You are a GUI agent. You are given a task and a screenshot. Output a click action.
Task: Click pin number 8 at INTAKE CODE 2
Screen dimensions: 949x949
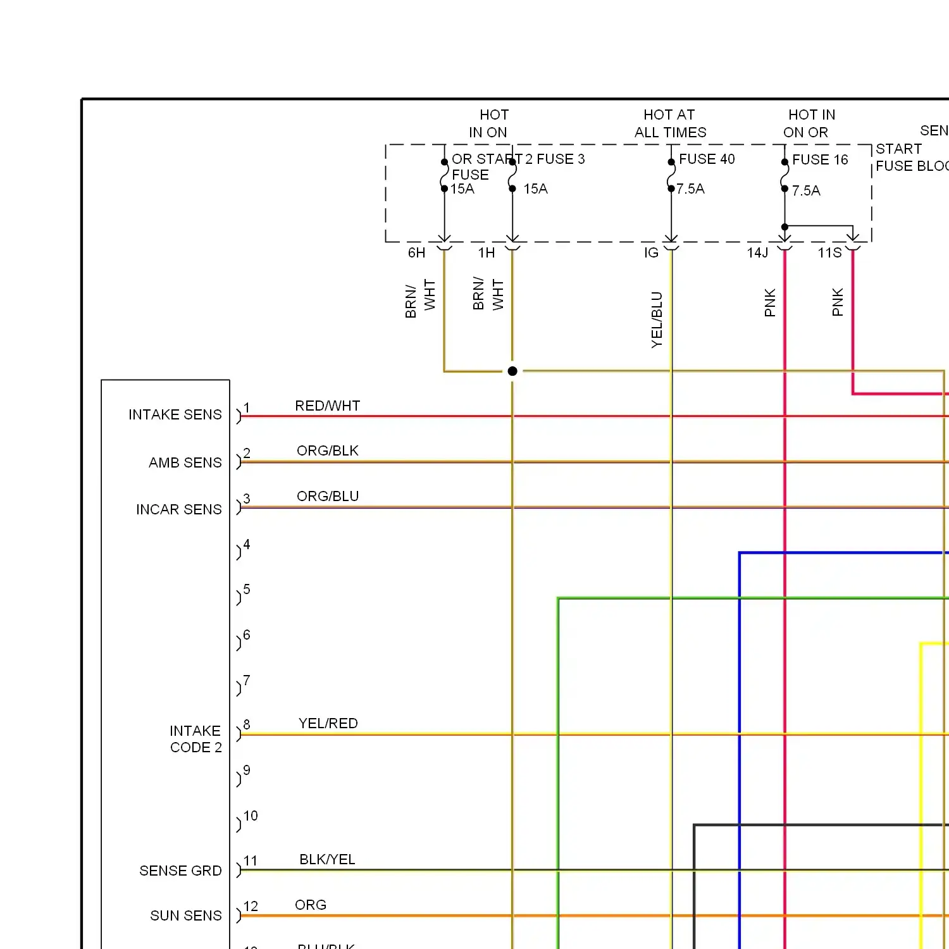[247, 724]
